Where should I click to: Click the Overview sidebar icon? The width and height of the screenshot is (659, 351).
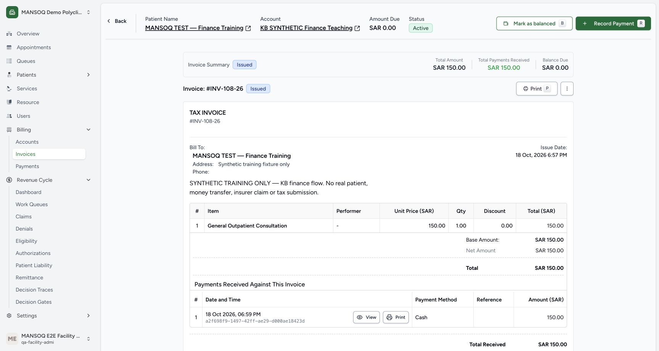[x=9, y=34]
